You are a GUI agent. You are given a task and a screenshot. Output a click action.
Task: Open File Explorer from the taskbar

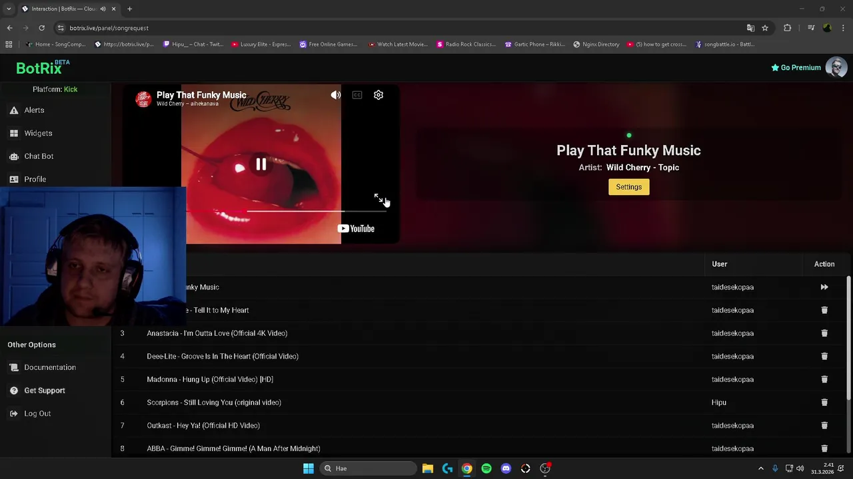(x=428, y=468)
